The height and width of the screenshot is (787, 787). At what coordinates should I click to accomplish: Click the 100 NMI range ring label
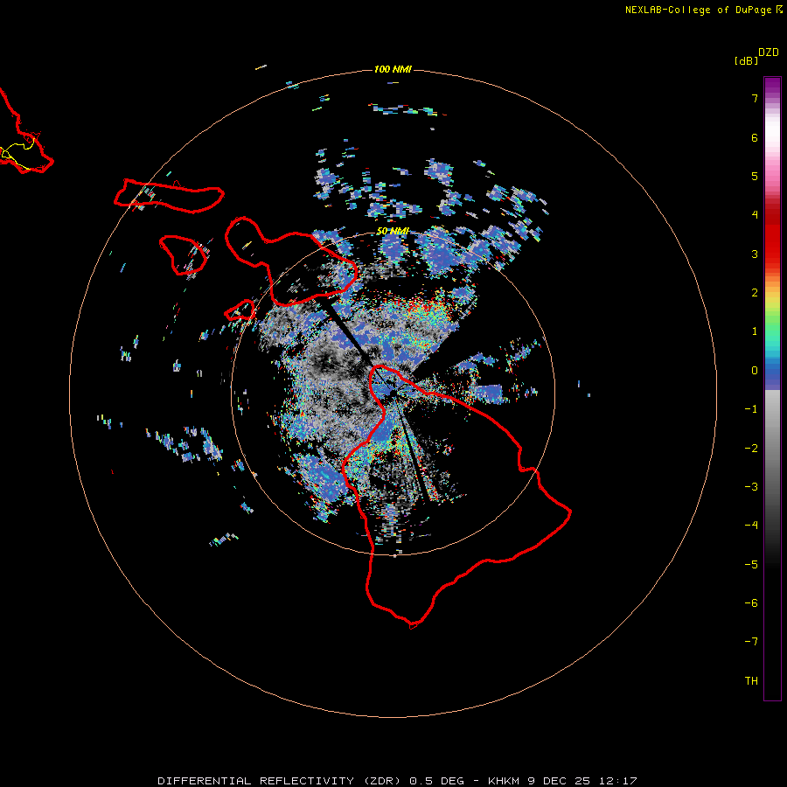[393, 69]
